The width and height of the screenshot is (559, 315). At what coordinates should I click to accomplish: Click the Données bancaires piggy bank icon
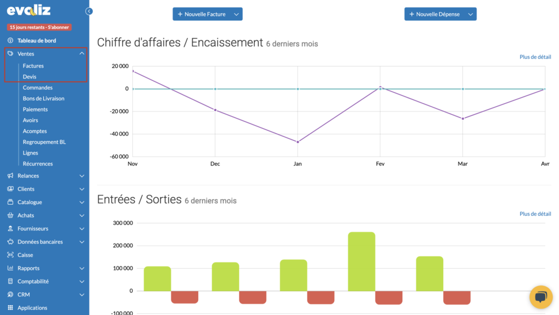[x=10, y=242]
